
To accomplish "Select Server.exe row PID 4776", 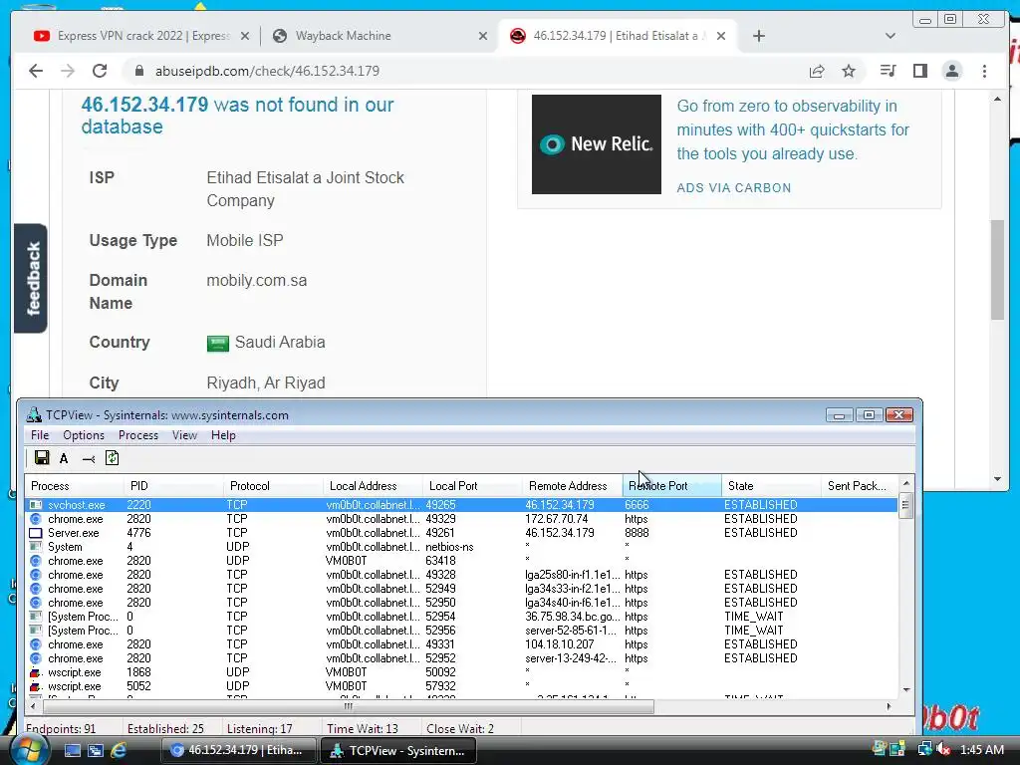I will [x=461, y=533].
